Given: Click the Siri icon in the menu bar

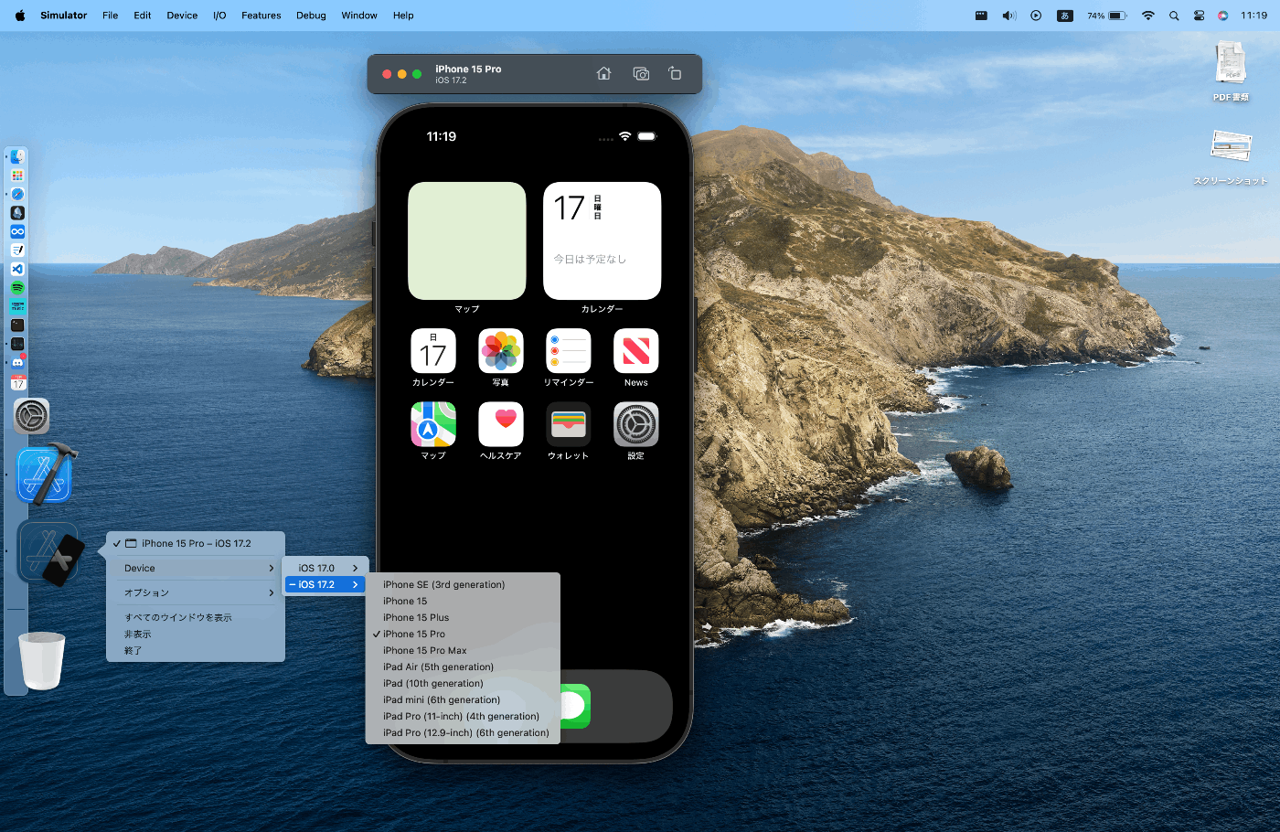Looking at the screenshot, I should click(1222, 16).
